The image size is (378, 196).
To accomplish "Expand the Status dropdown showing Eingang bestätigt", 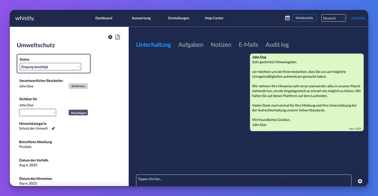I will [x=51, y=67].
